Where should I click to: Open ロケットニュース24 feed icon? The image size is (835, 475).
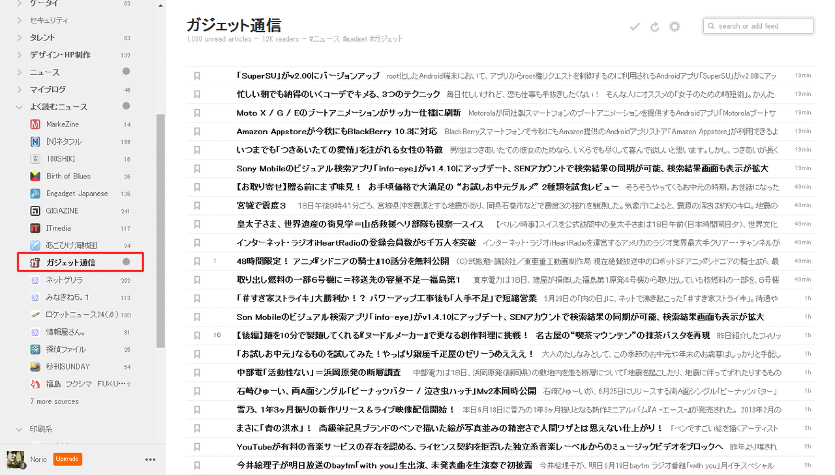coord(35,315)
